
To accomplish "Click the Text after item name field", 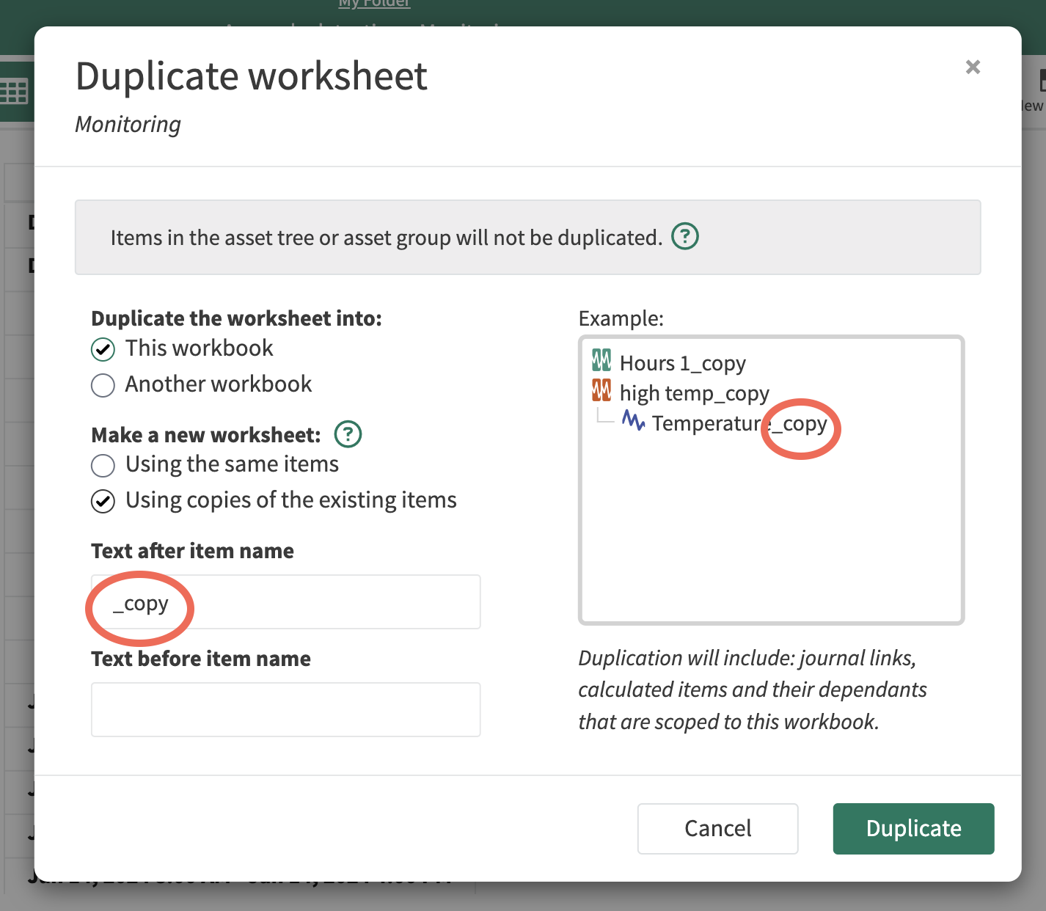I will click(285, 602).
